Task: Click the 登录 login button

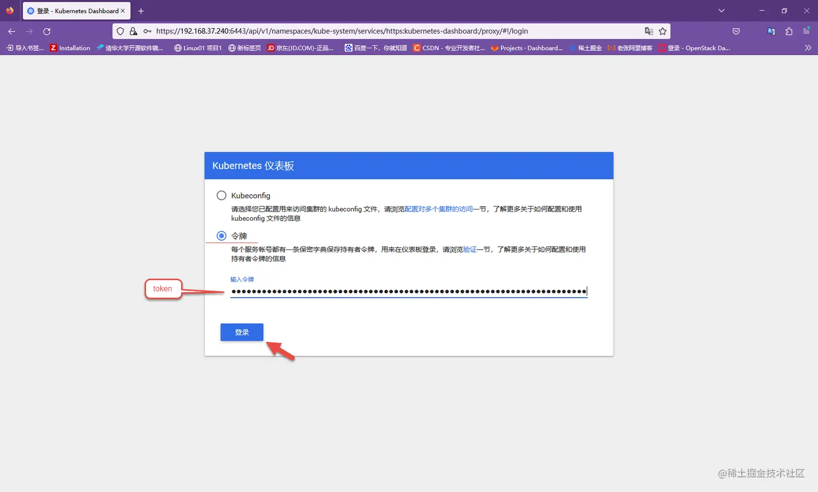Action: tap(241, 332)
